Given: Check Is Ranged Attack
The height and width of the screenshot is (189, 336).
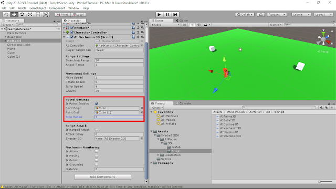Looking at the screenshot, I should pos(97,130).
